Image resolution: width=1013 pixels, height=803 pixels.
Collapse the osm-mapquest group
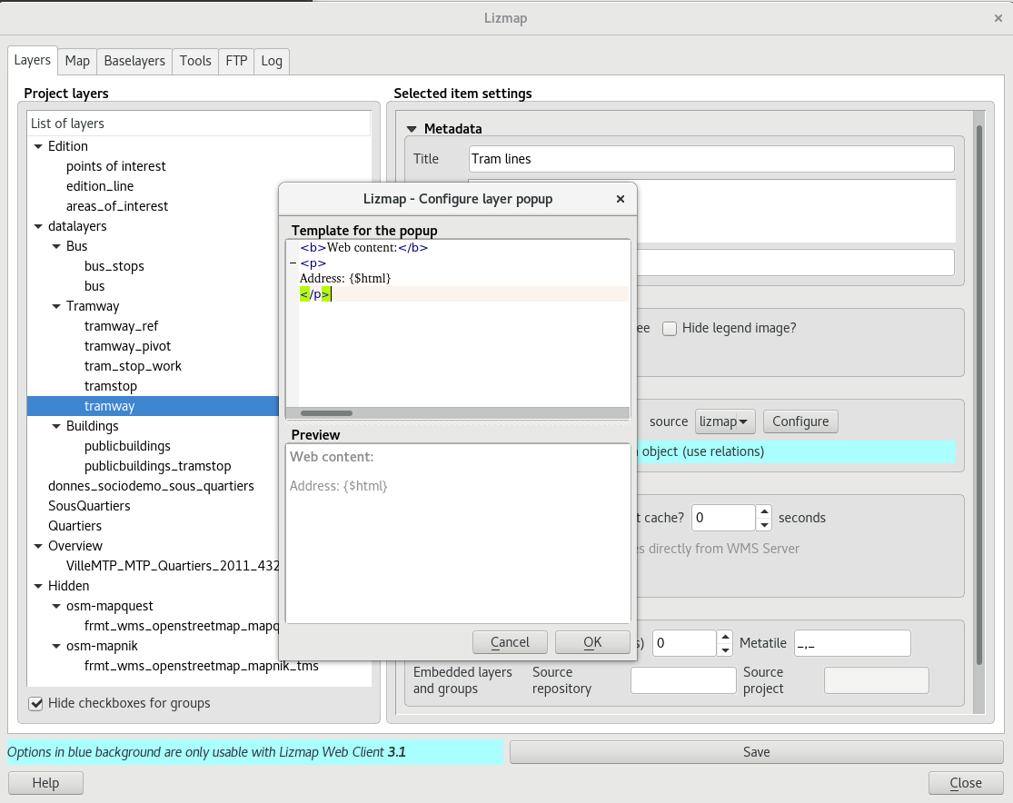pyautogui.click(x=56, y=607)
